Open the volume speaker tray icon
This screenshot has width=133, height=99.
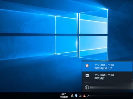[x=88, y=96]
